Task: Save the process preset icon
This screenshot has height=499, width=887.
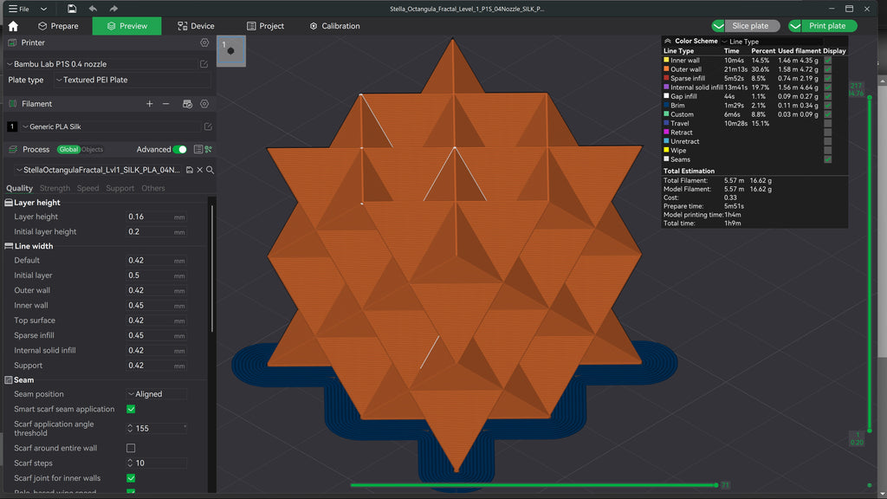Action: click(x=190, y=170)
